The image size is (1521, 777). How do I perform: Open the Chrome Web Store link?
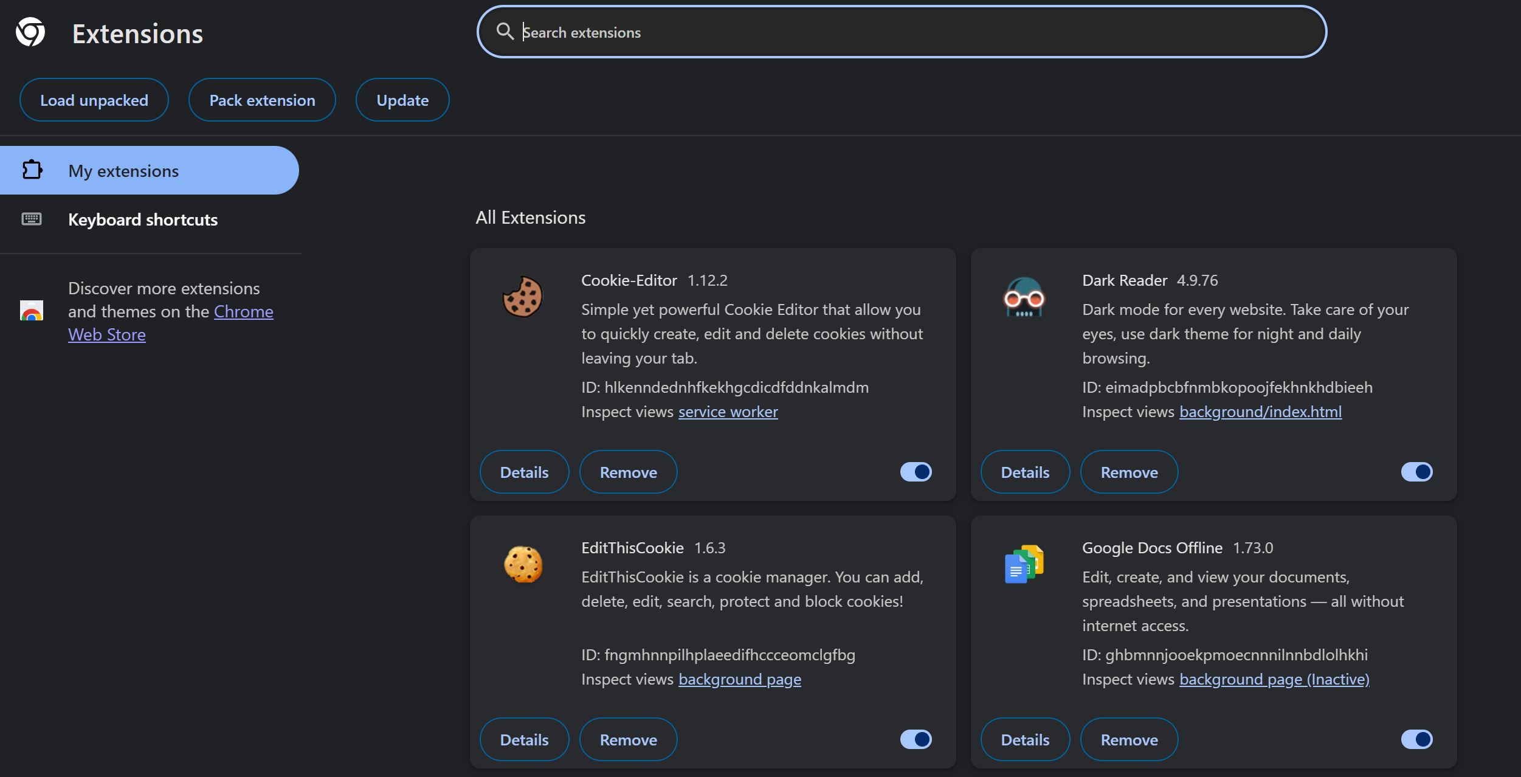(x=243, y=311)
